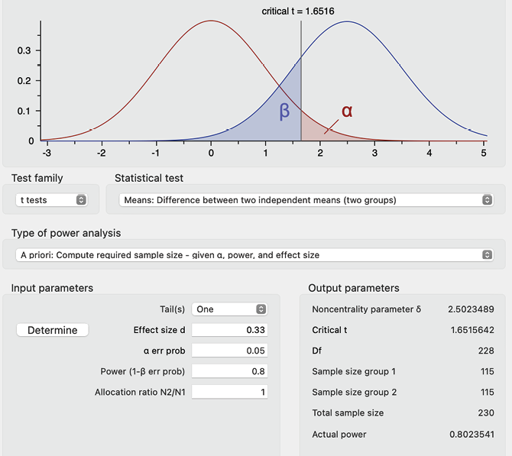512x456 pixels.
Task: Change the Tail(s) selection dropdown
Action: (228, 309)
